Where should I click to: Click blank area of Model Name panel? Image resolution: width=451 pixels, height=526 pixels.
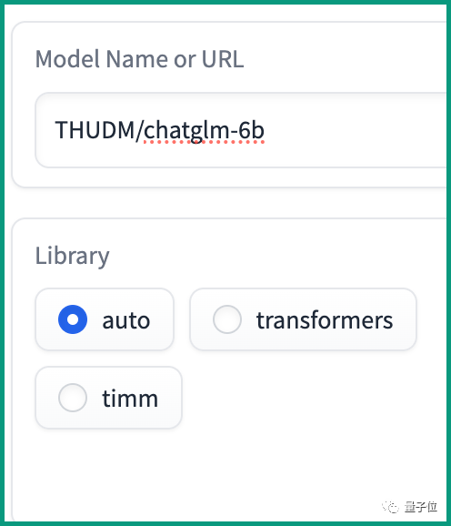[335, 57]
